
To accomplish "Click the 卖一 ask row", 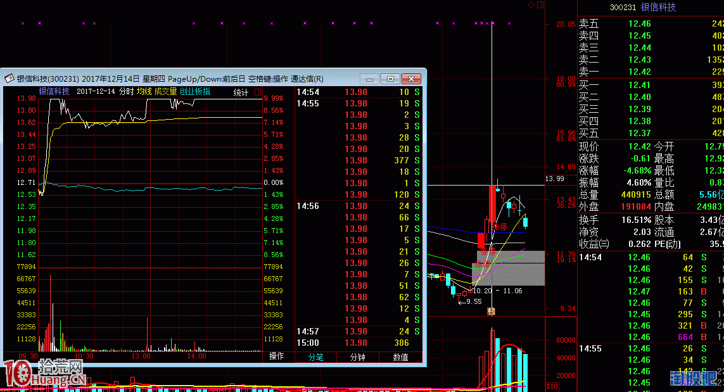I will coord(651,72).
